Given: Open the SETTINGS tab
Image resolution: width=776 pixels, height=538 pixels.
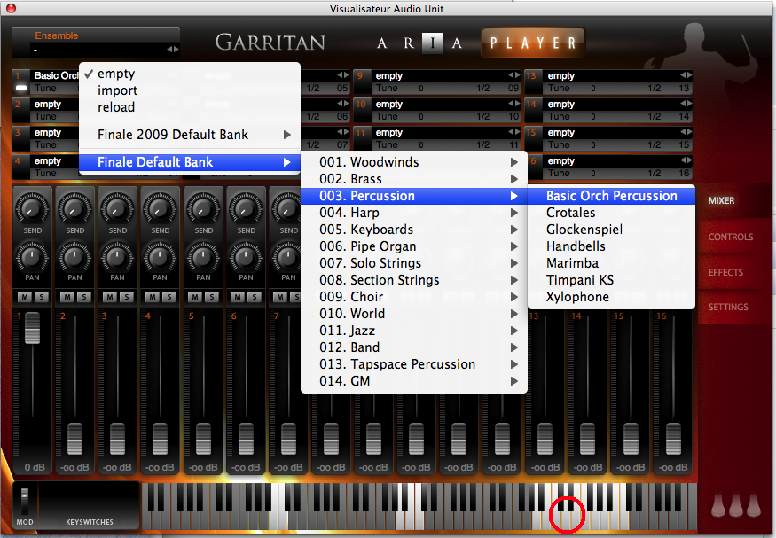Looking at the screenshot, I should pyautogui.click(x=727, y=307).
